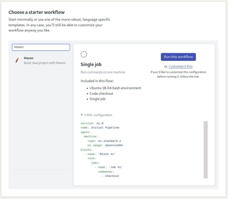Open the Customize it first link
The width and height of the screenshot is (228, 199).
coord(180,66)
